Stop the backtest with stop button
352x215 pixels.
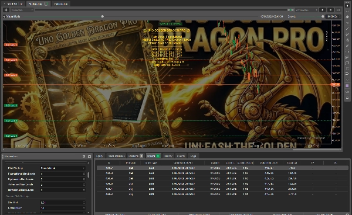[x=330, y=10]
